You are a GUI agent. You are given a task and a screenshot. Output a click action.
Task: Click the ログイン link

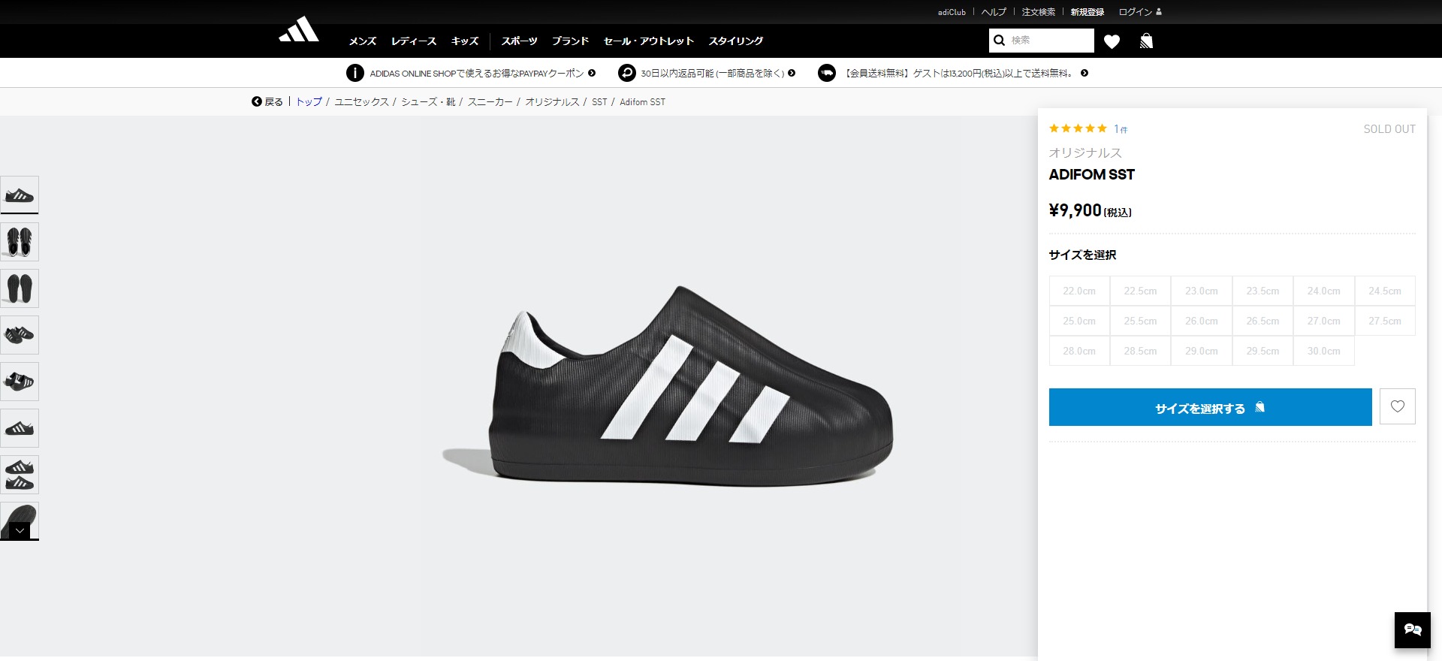[x=1135, y=12]
